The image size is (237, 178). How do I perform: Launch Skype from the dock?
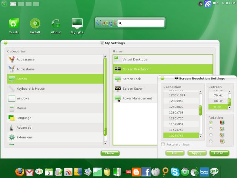[175, 172]
